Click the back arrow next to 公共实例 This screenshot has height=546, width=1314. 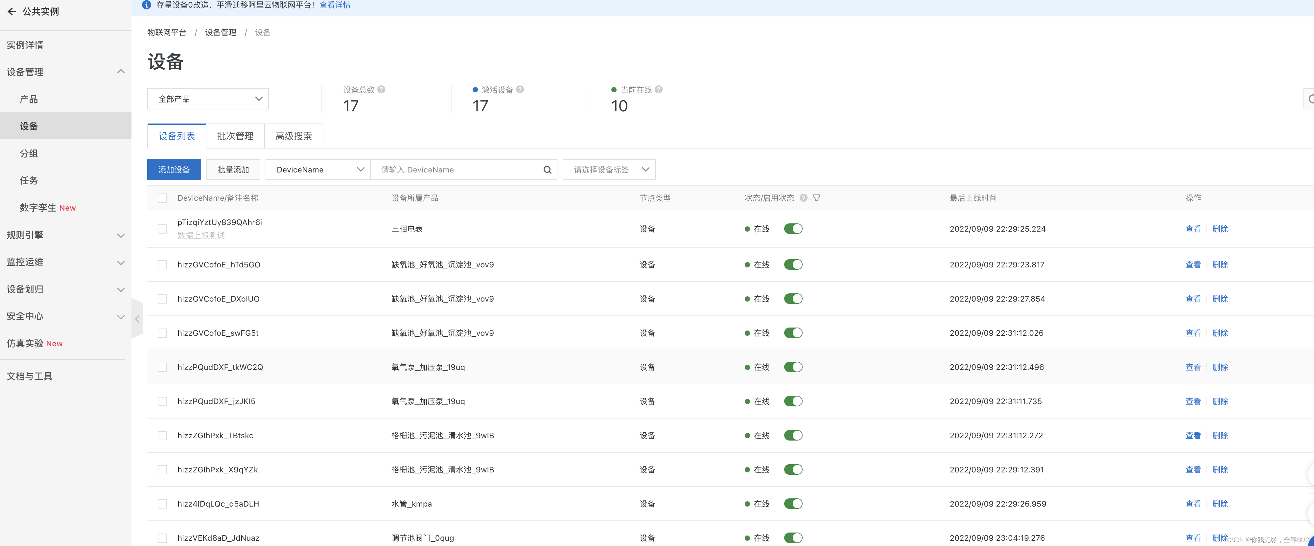pyautogui.click(x=12, y=11)
